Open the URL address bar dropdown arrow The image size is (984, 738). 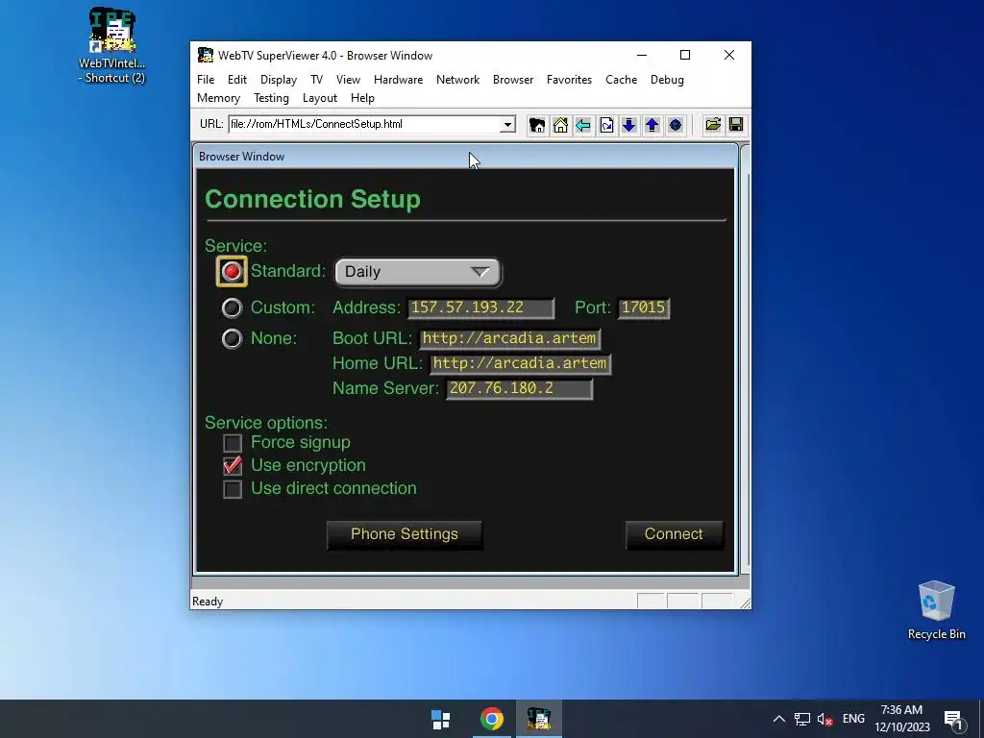[x=507, y=124]
